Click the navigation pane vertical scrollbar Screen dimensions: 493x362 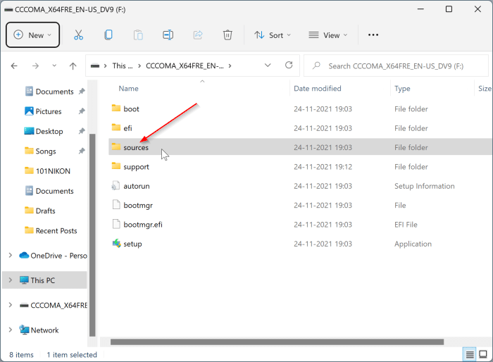[92, 235]
